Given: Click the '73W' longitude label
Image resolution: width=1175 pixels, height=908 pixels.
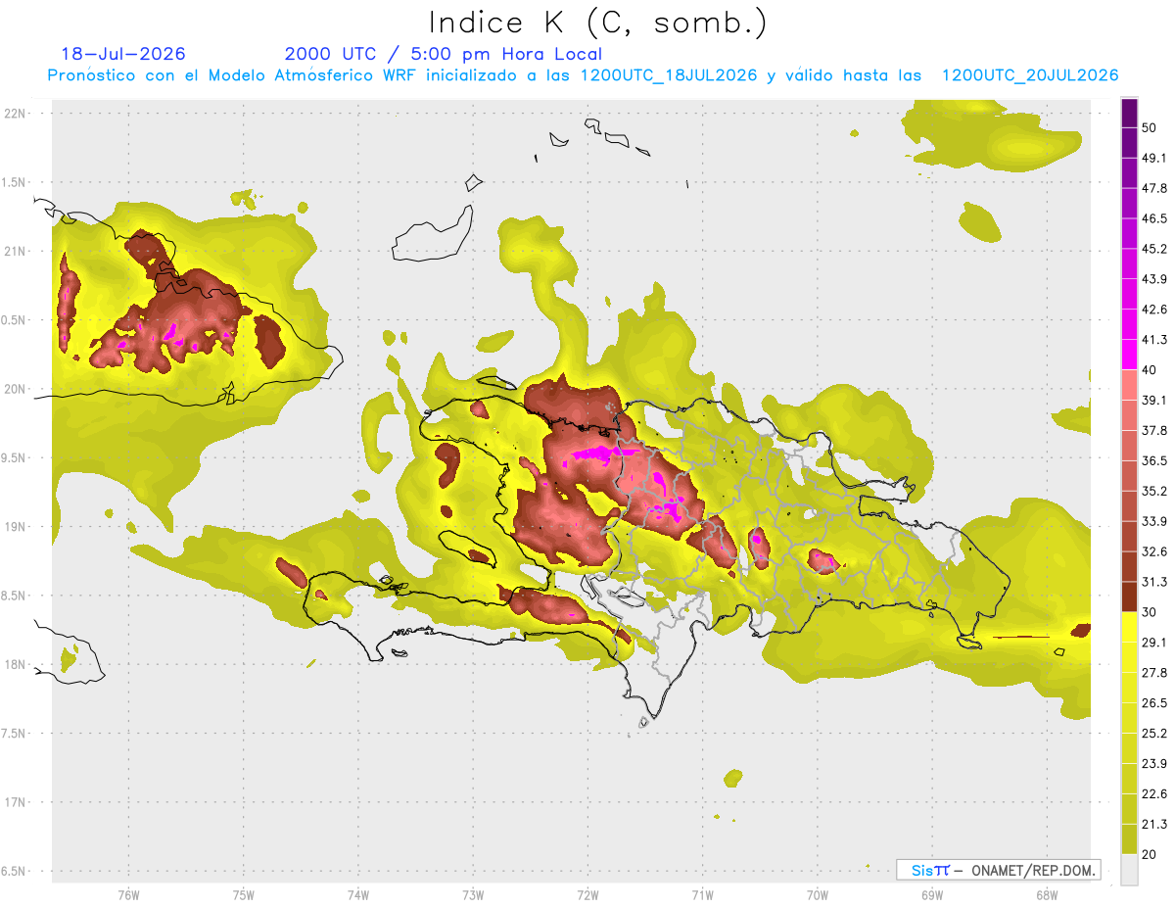Looking at the screenshot, I should click(473, 894).
